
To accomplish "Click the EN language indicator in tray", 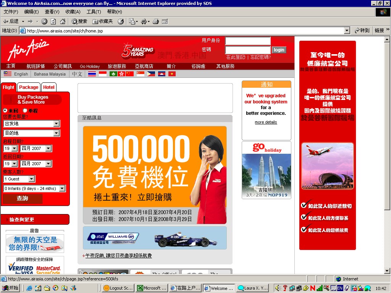I will point(339,288).
